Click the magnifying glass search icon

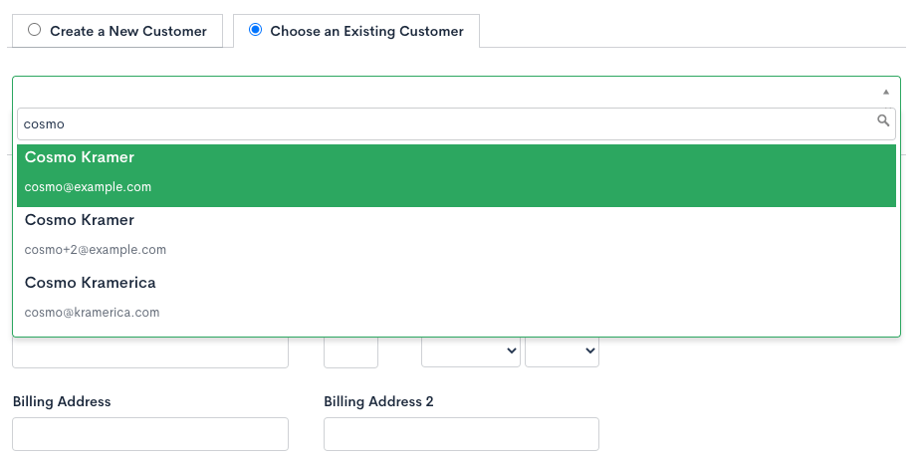click(x=882, y=121)
